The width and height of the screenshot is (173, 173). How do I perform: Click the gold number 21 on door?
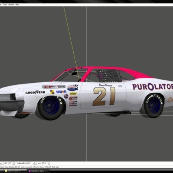pos(104,96)
